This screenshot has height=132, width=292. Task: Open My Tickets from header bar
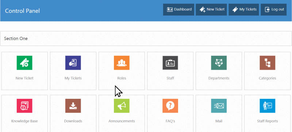coord(244,9)
